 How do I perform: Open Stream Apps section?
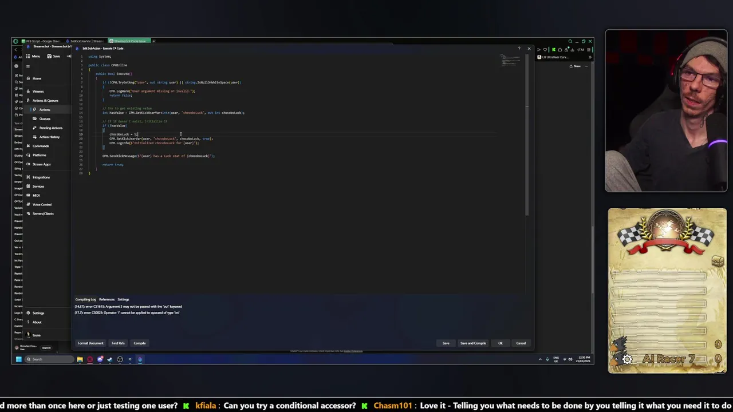41,165
